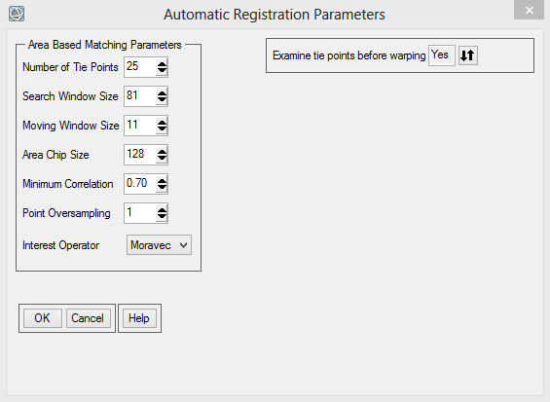The height and width of the screenshot is (402, 550).
Task: Increase the Number of Tie Points value
Action: (x=162, y=64)
